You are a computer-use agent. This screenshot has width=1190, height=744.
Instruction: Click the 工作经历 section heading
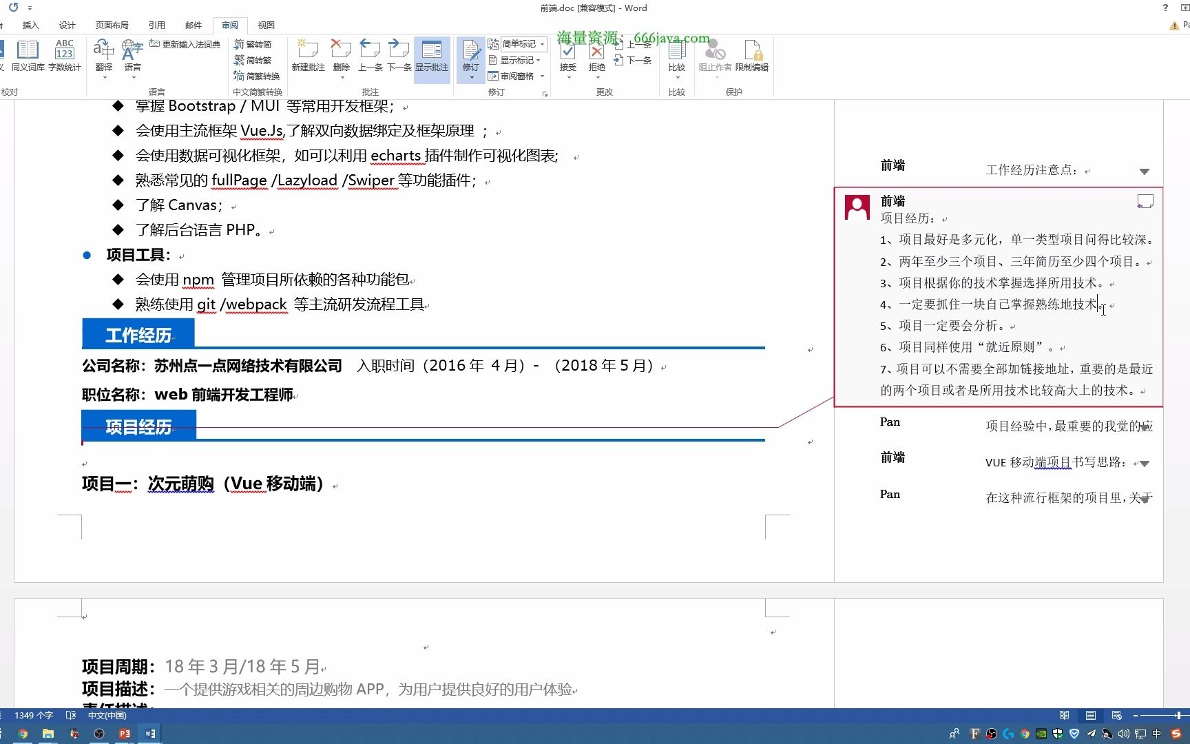pos(138,335)
